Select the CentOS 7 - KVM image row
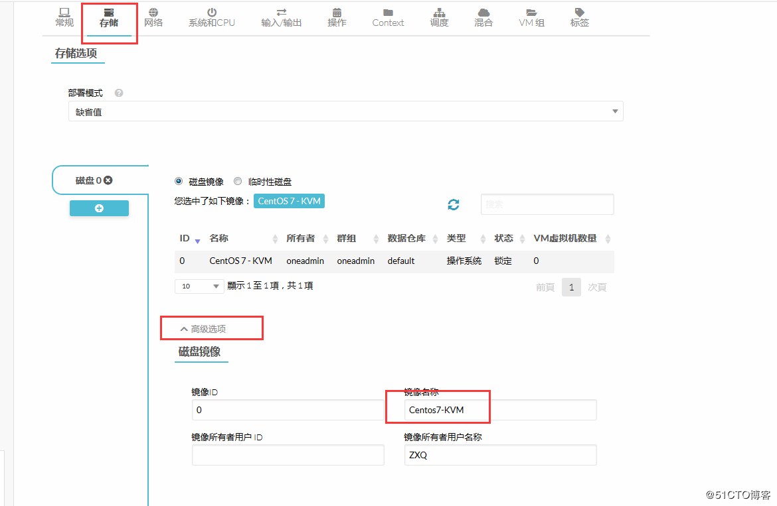777x506 pixels. [394, 261]
